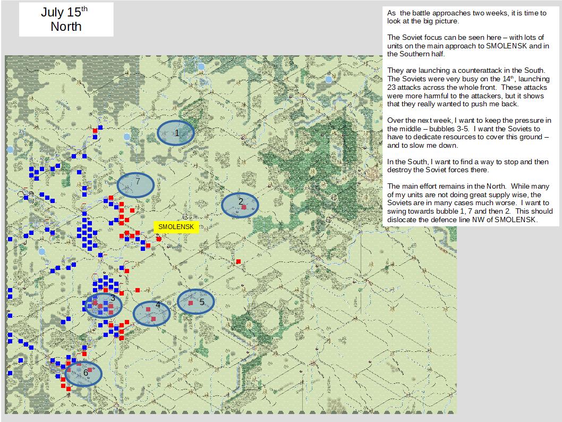Viewport: 562px width, 422px height.
Task: Select paragraph starting 'In the South, I want'
Action: [468, 166]
